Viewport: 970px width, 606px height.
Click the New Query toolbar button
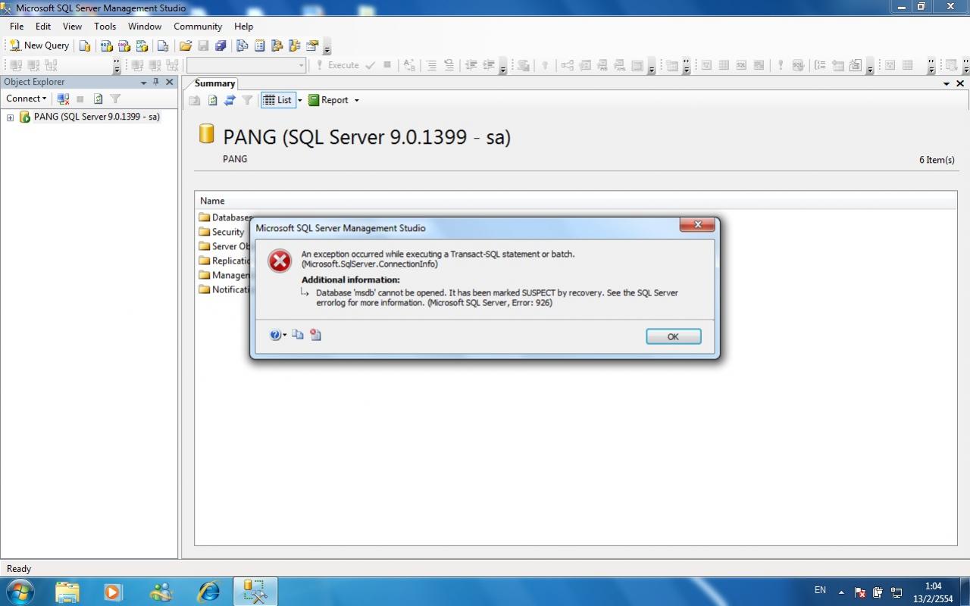pyautogui.click(x=39, y=45)
